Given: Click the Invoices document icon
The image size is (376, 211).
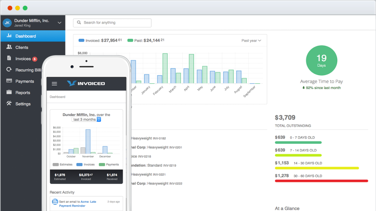Looking at the screenshot, I should point(9,58).
